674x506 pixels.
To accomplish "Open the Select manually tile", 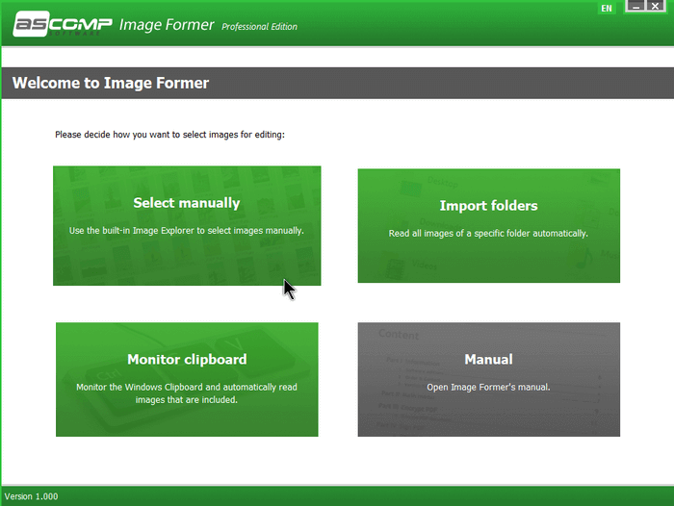I will [x=187, y=225].
